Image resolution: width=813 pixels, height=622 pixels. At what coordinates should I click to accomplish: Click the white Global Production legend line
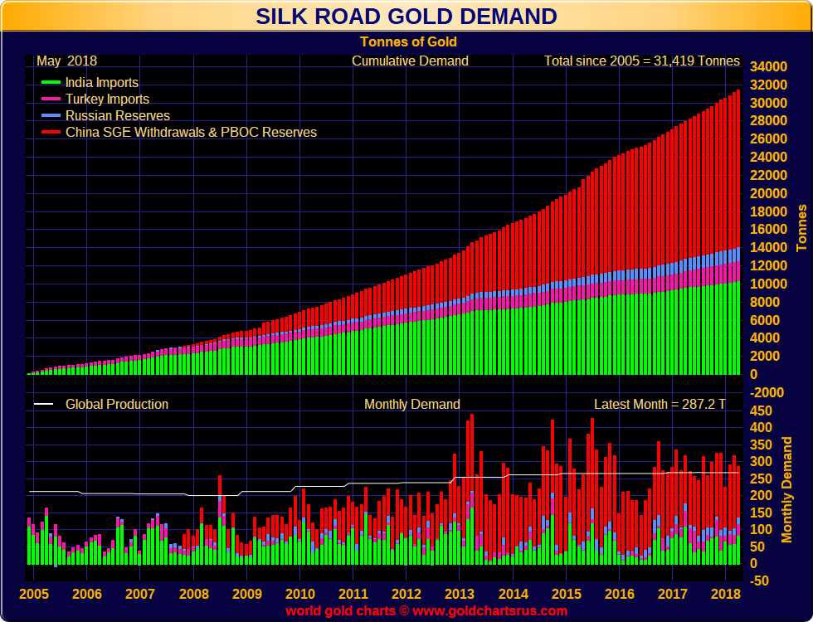43,405
